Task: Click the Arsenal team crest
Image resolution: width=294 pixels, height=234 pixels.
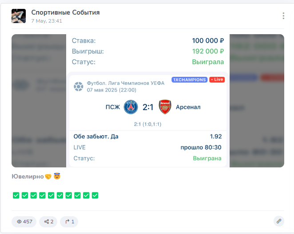Action: (x=165, y=107)
